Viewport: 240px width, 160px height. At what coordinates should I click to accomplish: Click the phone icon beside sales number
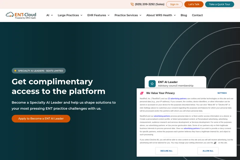tap(132, 4)
